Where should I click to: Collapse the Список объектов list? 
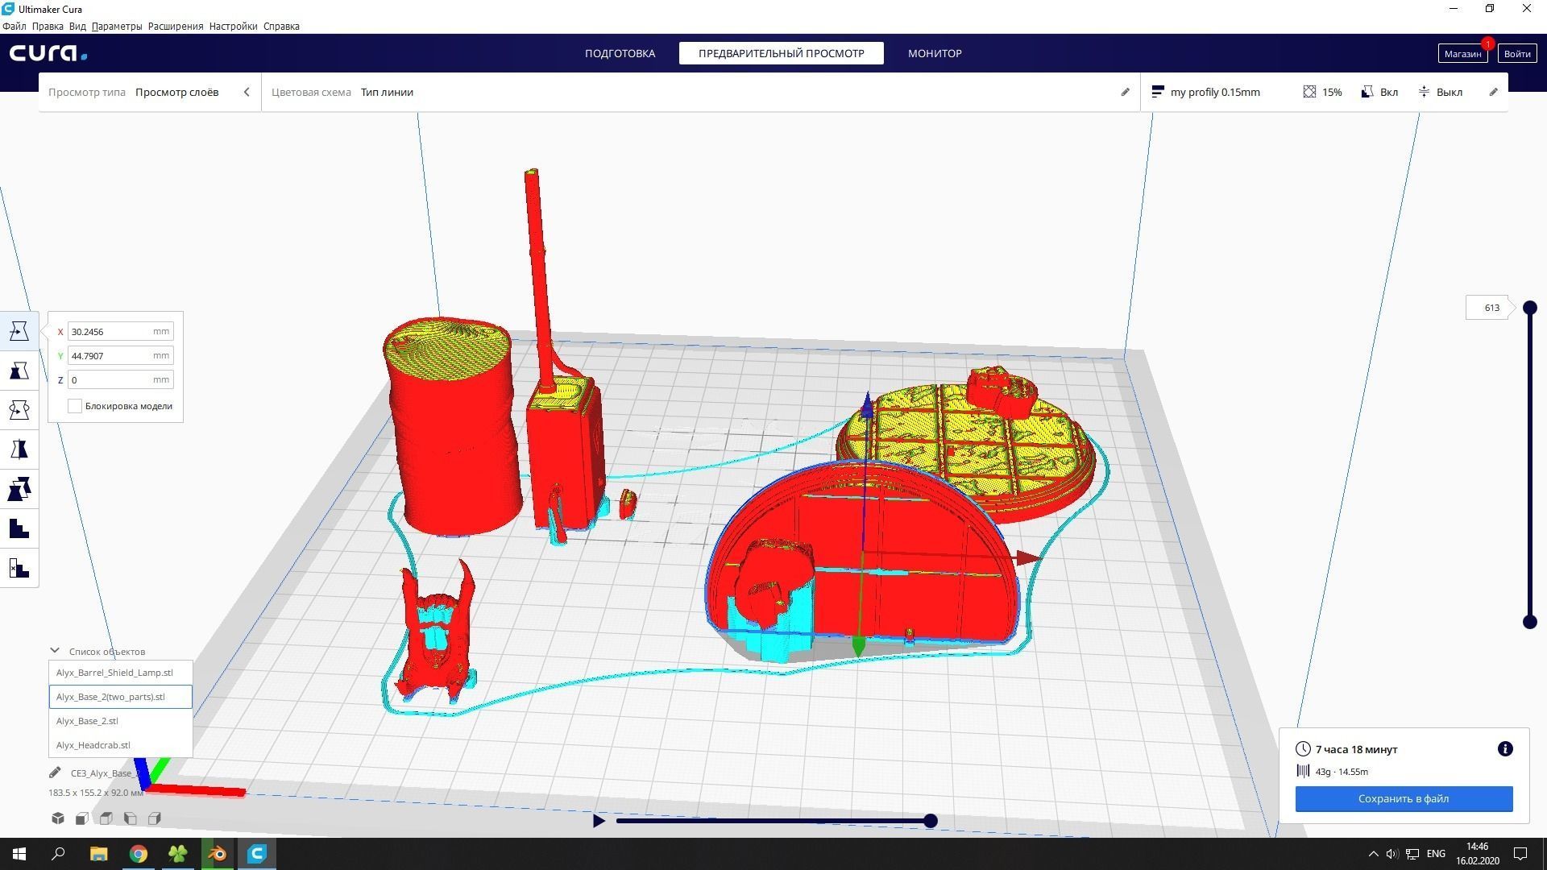[x=55, y=651]
